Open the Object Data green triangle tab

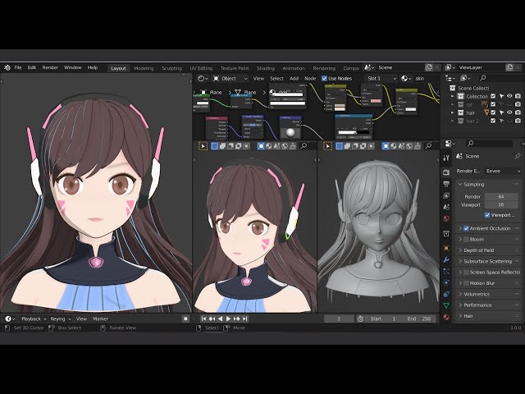click(446, 305)
